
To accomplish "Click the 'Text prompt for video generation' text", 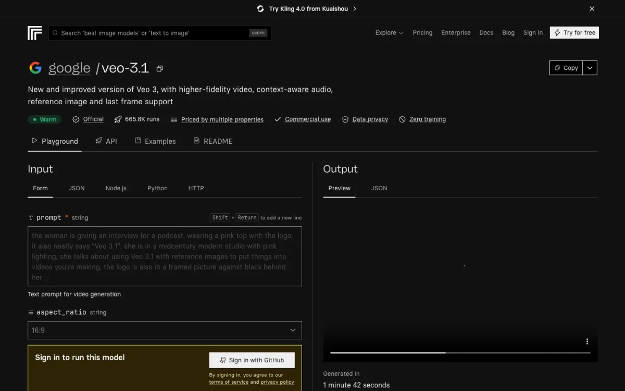I will pyautogui.click(x=74, y=295).
